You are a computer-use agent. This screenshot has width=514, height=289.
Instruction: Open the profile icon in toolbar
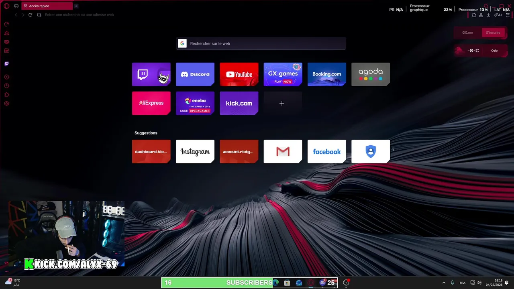point(481,15)
